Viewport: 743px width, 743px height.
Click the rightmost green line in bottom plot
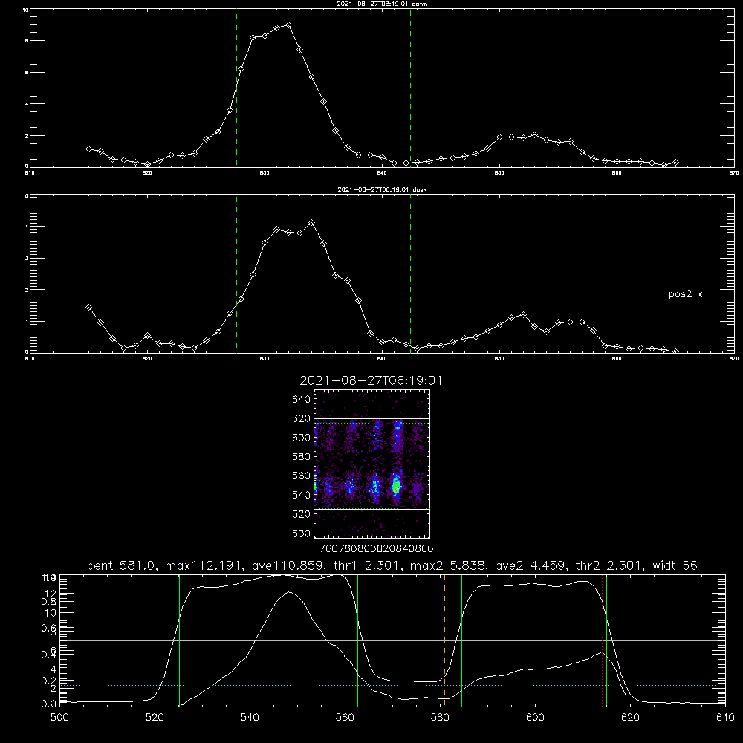pos(606,640)
